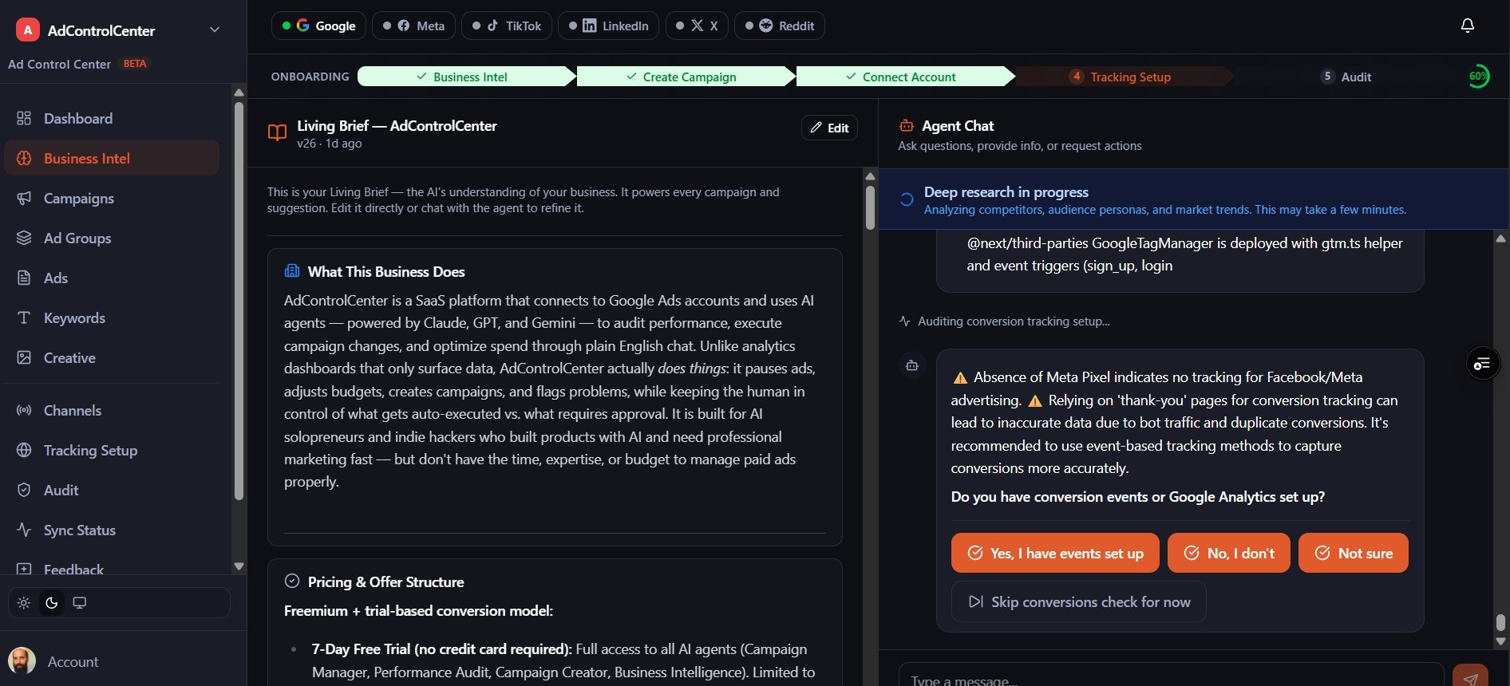Select the TikTok platform tab
This screenshot has width=1510, height=686.
point(507,26)
